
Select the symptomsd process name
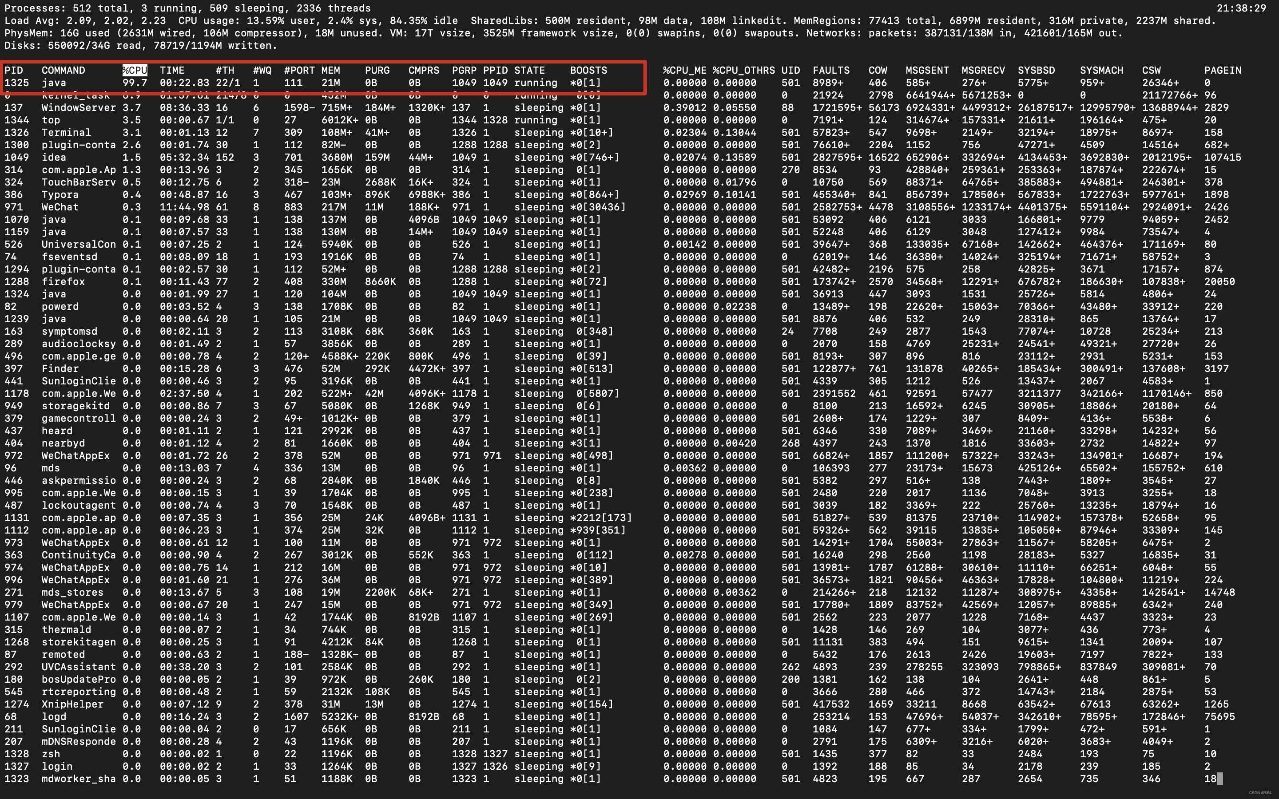point(70,331)
